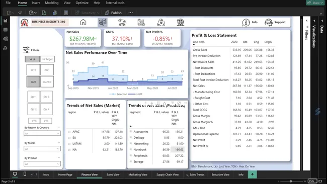
Task: Select the Qtr 3 slicer
Action: pos(46,97)
